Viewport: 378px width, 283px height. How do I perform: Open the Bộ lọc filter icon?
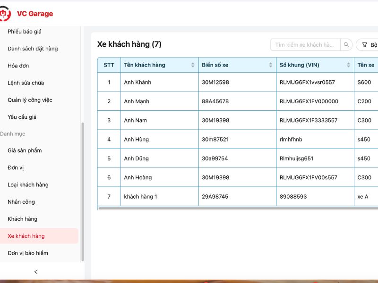(365, 44)
